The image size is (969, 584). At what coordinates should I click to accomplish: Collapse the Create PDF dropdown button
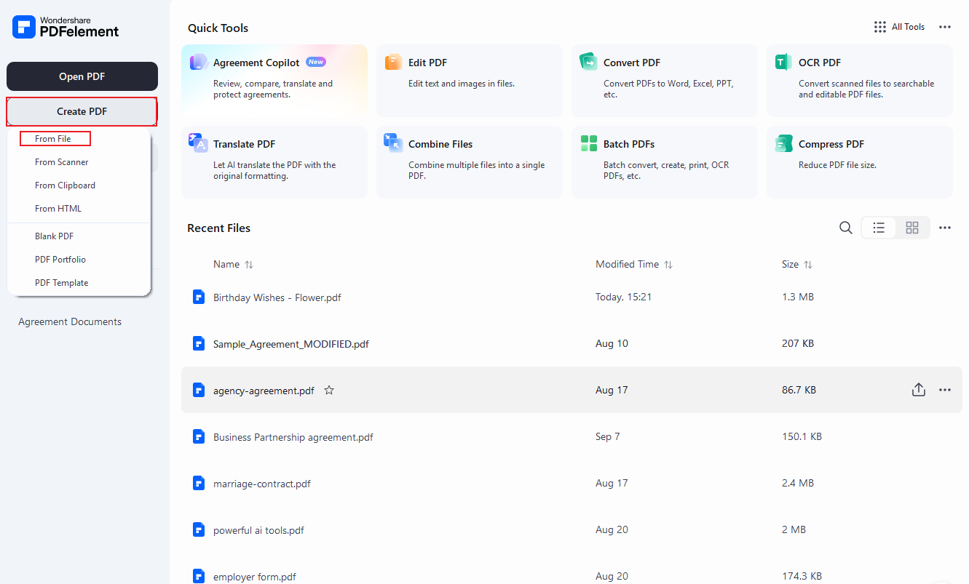pyautogui.click(x=82, y=111)
